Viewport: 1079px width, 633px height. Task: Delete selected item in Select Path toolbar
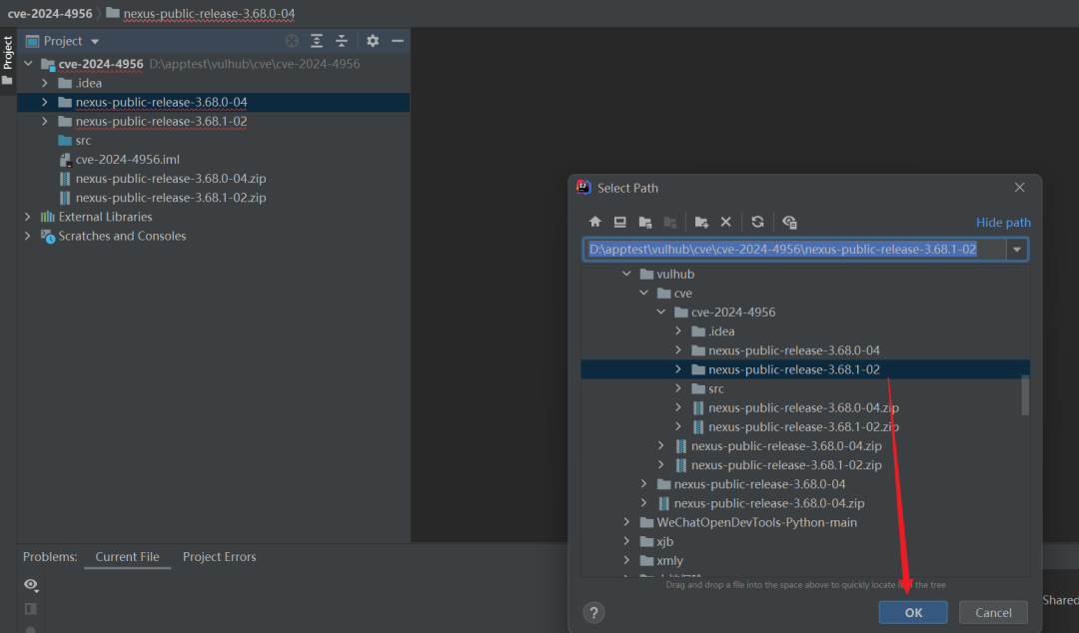726,222
